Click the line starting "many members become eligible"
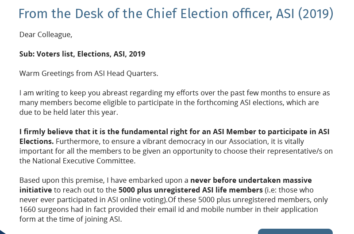 pyautogui.click(x=169, y=102)
